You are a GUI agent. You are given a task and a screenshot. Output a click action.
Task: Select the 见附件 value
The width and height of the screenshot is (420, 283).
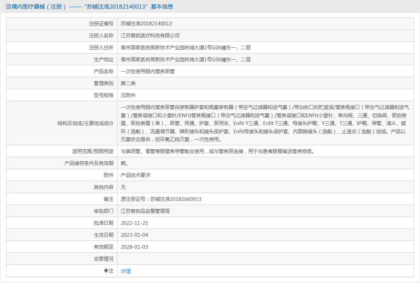click(128, 95)
